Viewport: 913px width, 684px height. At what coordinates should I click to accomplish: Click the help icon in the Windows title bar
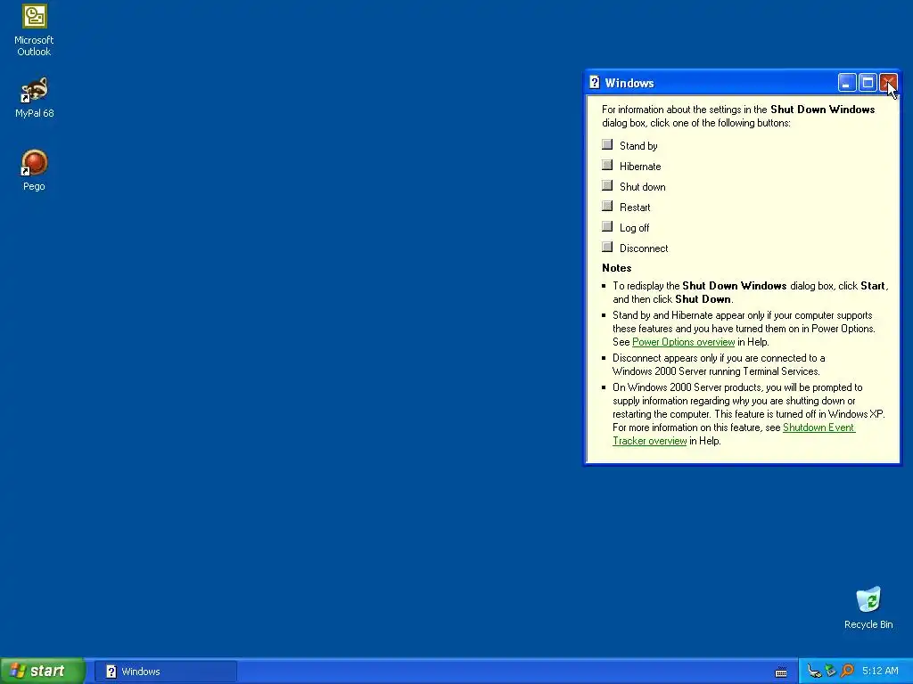595,83
